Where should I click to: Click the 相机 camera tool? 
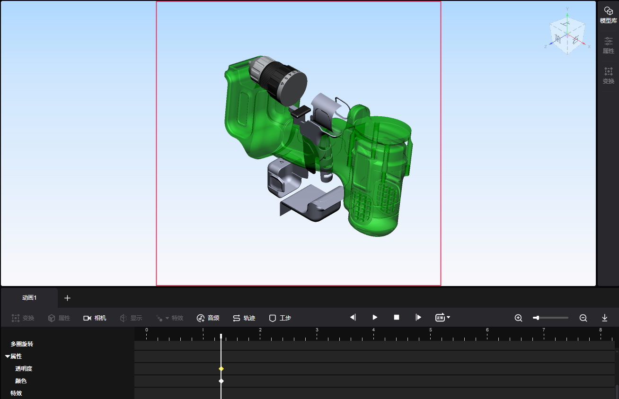tap(95, 318)
